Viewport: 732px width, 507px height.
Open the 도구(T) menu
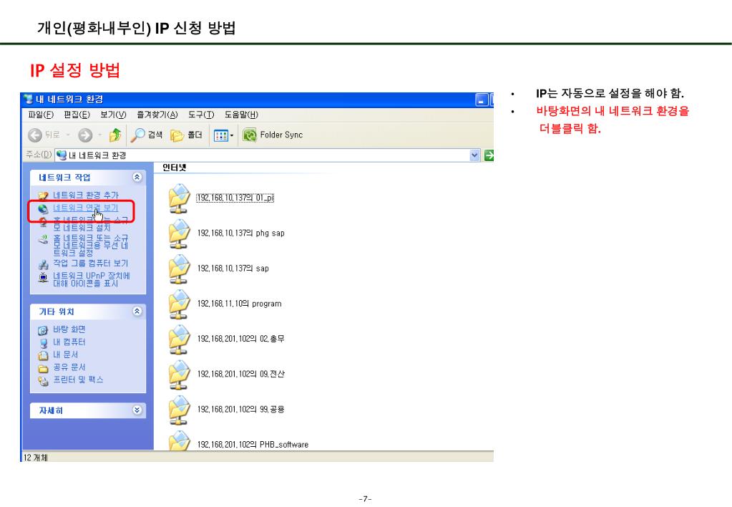pos(201,115)
